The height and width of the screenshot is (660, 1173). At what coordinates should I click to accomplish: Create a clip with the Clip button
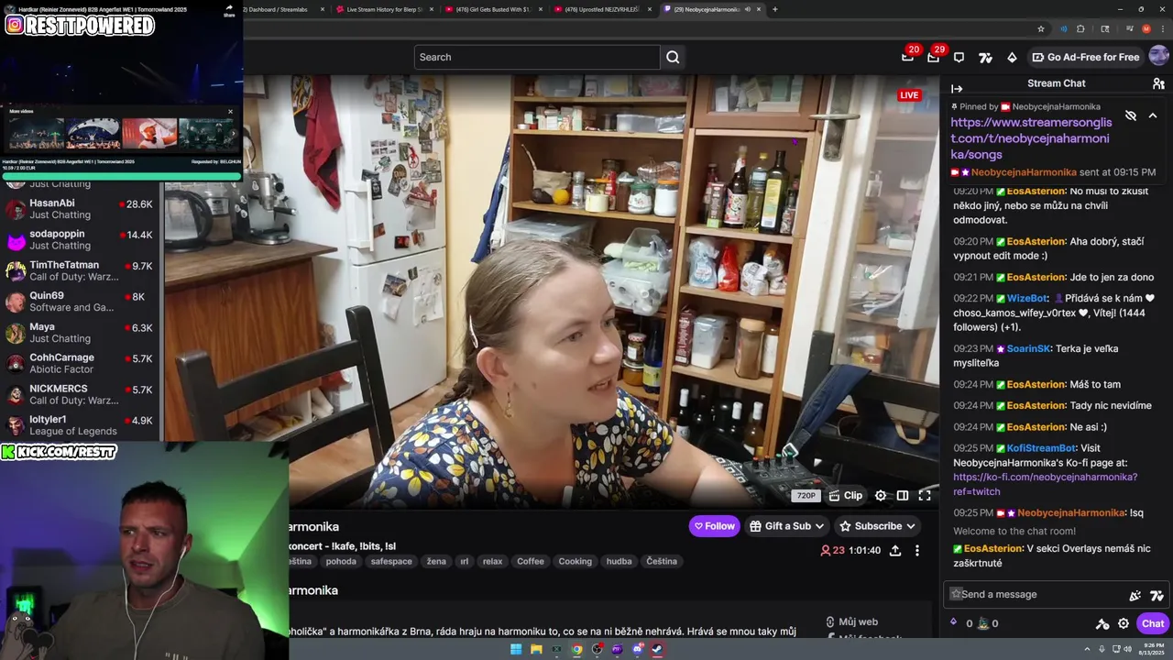(845, 495)
